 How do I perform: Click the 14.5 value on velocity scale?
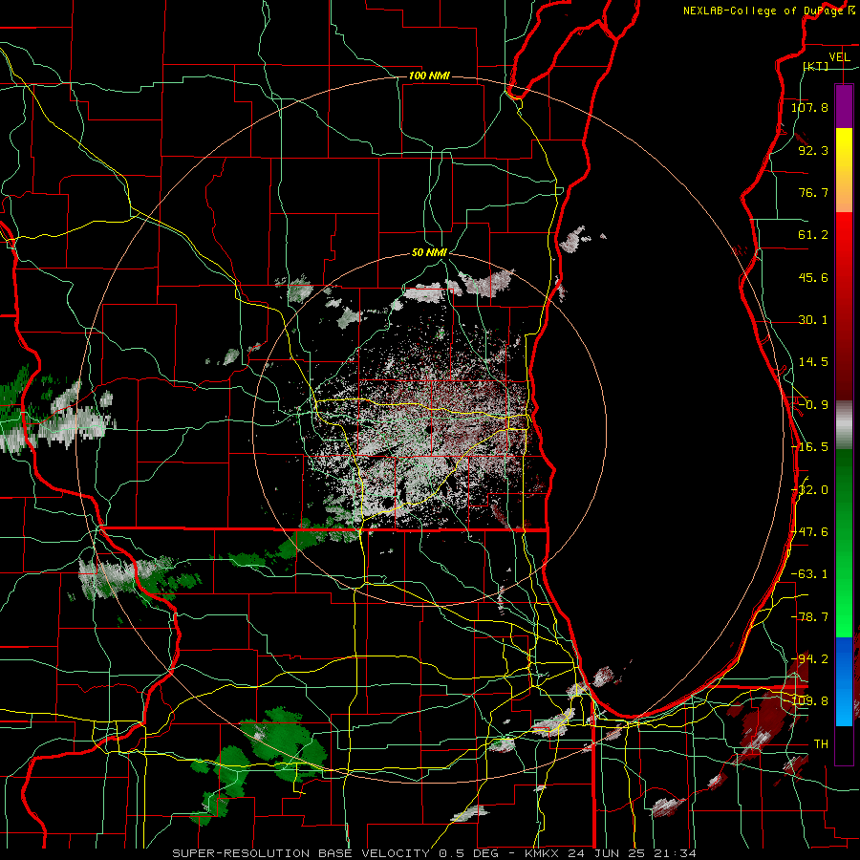[x=813, y=362]
